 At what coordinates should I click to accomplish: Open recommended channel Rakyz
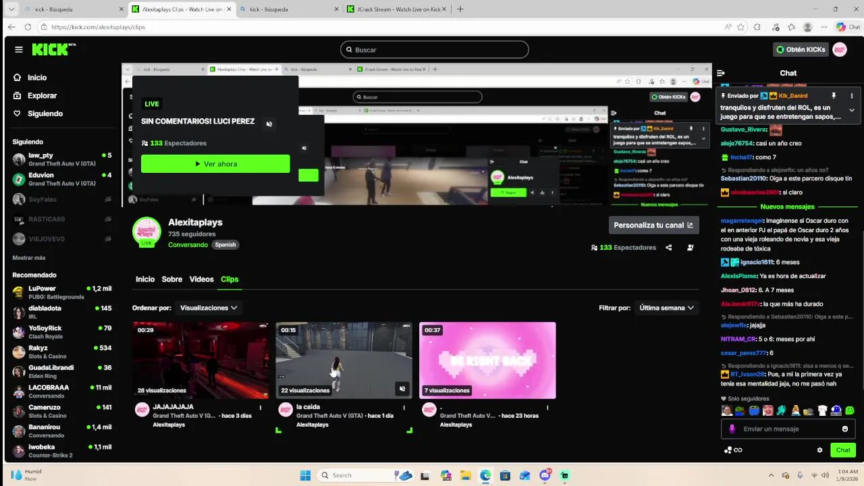pos(62,352)
